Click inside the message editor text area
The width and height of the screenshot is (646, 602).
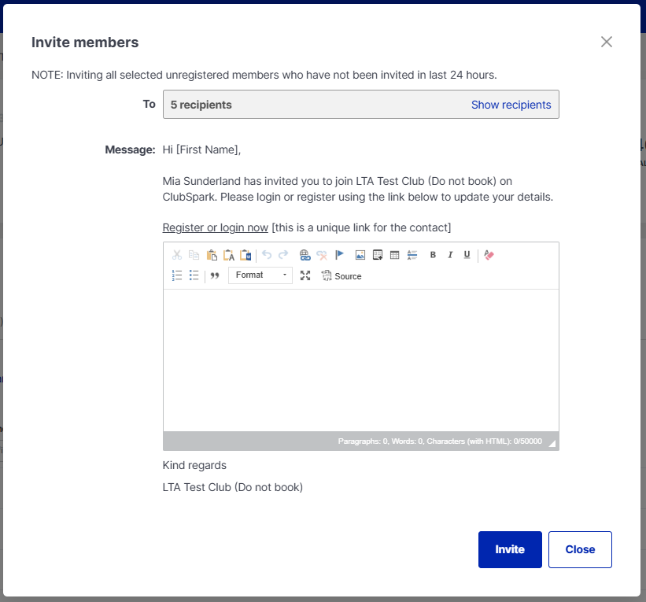click(x=360, y=360)
